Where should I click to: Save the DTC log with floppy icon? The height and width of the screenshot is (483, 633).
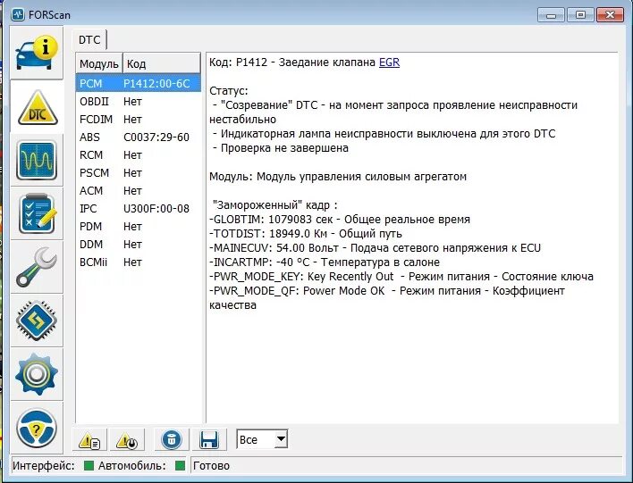[x=209, y=440]
